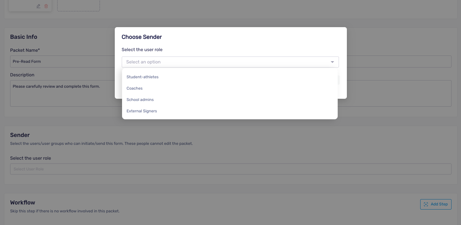The height and width of the screenshot is (225, 461).
Task: Click the Sender section heading
Action: tap(20, 135)
